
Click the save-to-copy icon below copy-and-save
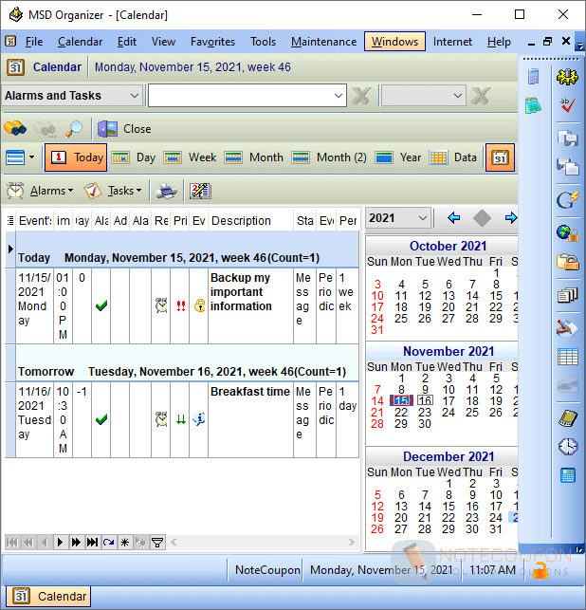567,167
